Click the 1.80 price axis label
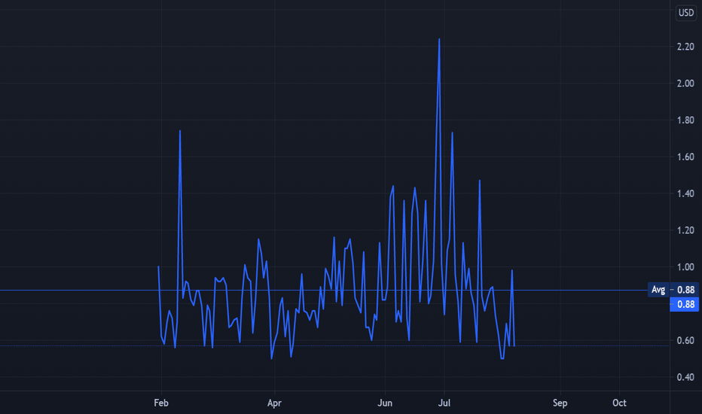Screen dimensions: 702x414 [x=685, y=120]
